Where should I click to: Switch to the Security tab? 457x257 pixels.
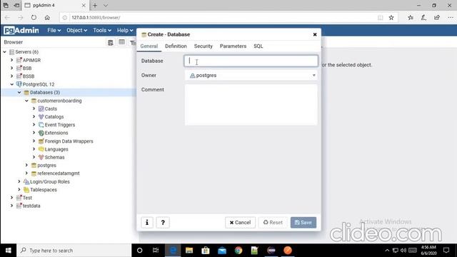click(x=203, y=46)
